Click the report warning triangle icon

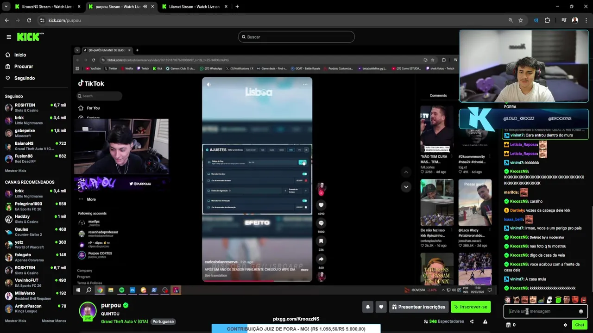pos(485,321)
